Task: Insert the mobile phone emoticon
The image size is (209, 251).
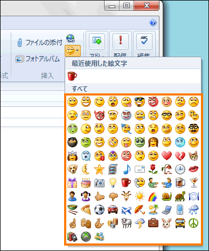Action: (180, 209)
